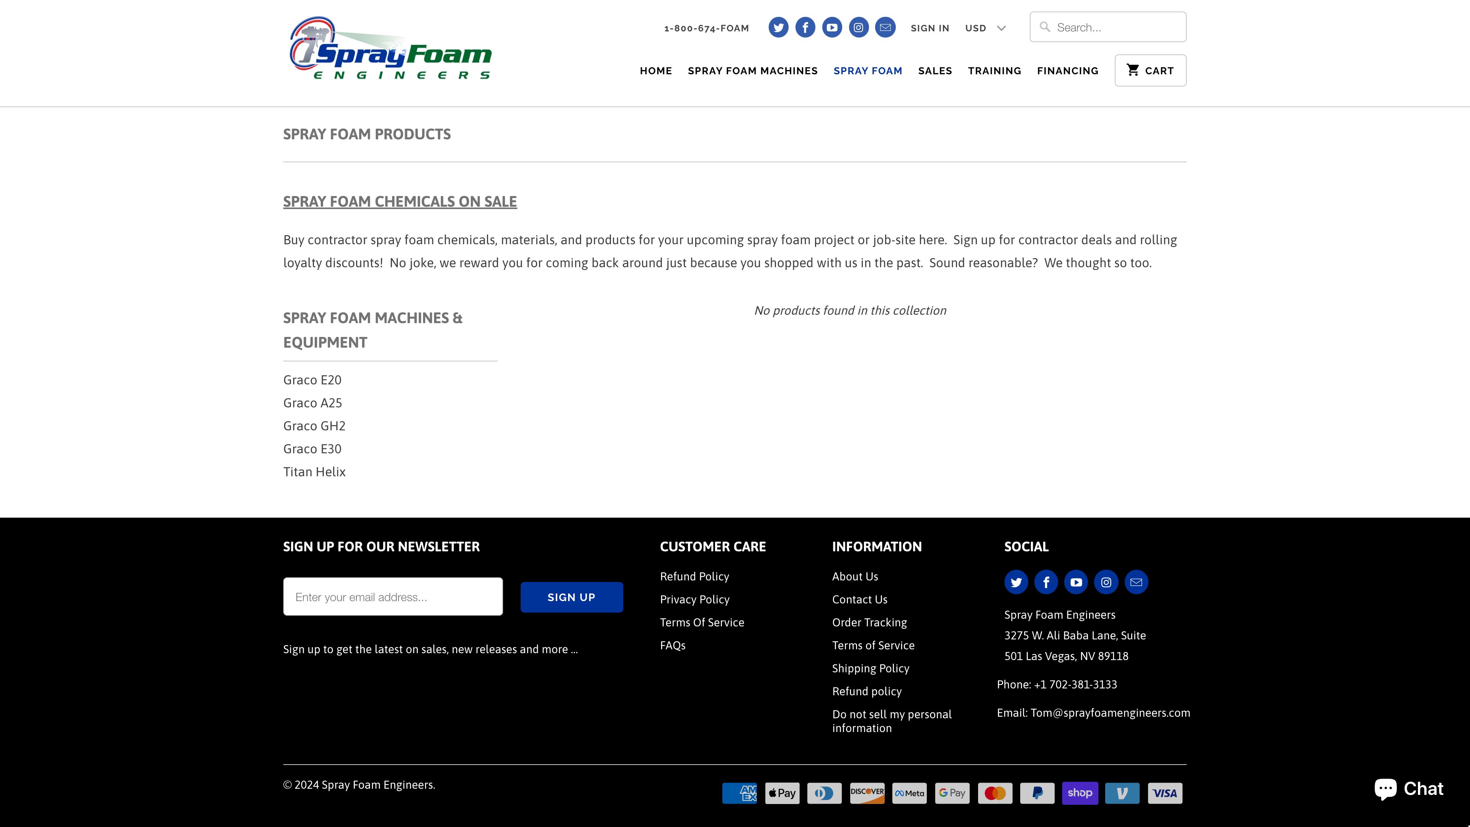Open Spray Foam Machines menu

click(x=752, y=71)
